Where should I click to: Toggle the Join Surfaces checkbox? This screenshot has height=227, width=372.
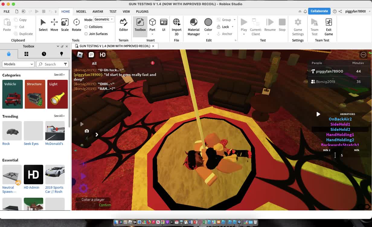(x=86, y=34)
